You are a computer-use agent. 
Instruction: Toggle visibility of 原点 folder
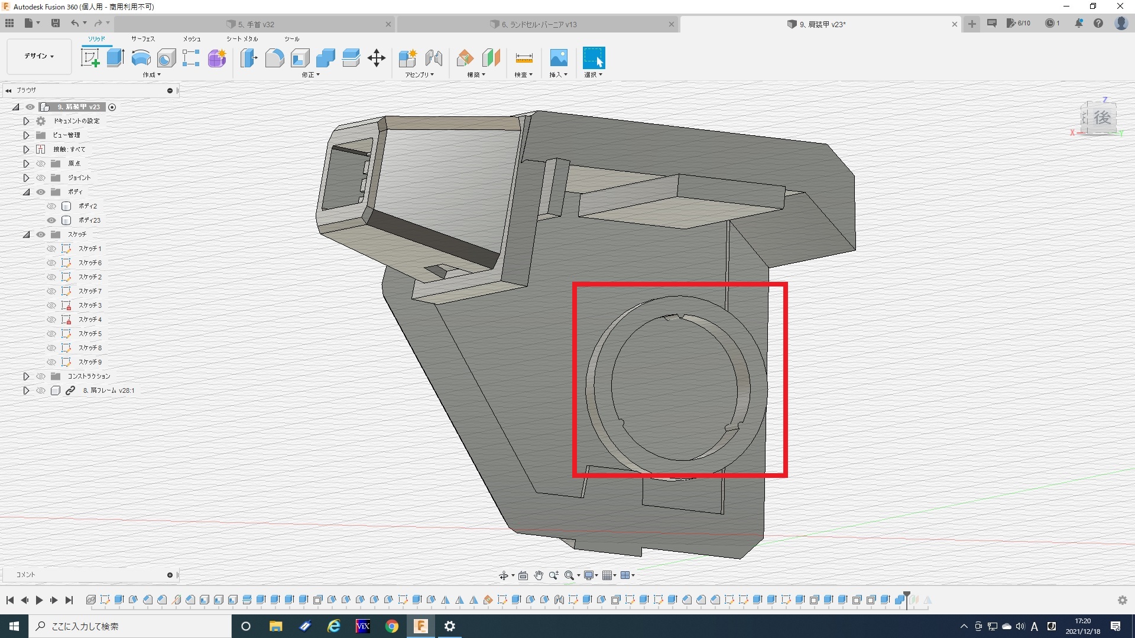point(41,164)
